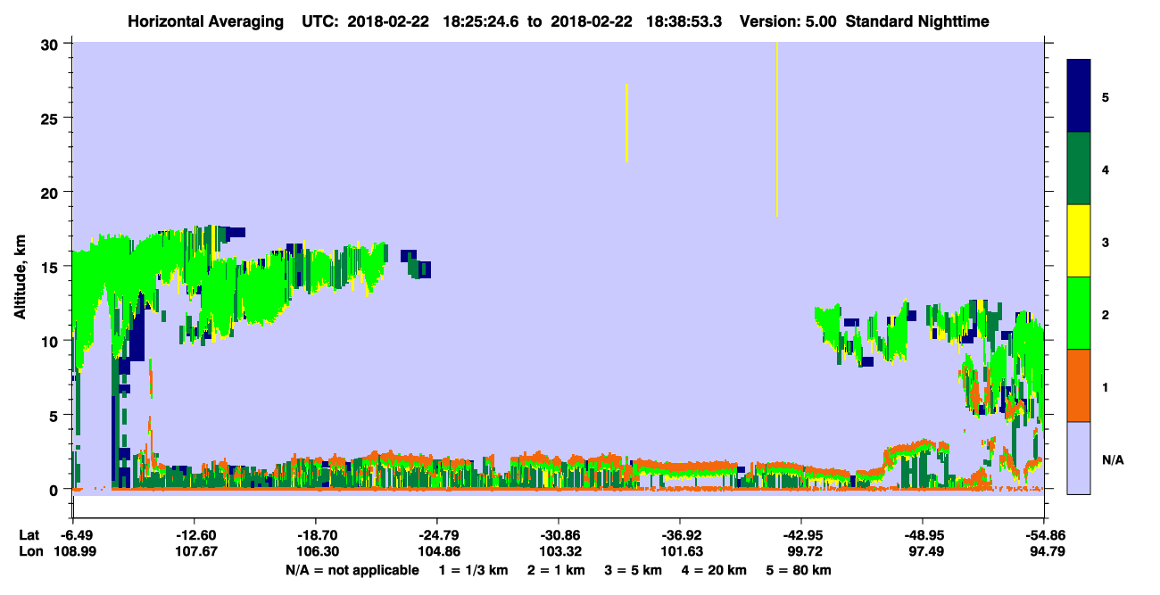
Task: Click longitude value 106.30
Action: 316,551
